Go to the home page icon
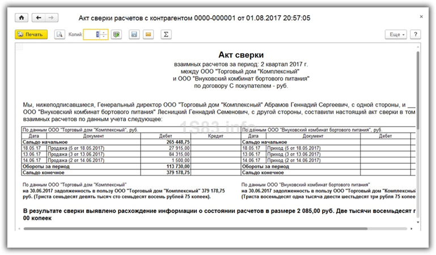Screen dimensions: 436x255 pos(22,18)
